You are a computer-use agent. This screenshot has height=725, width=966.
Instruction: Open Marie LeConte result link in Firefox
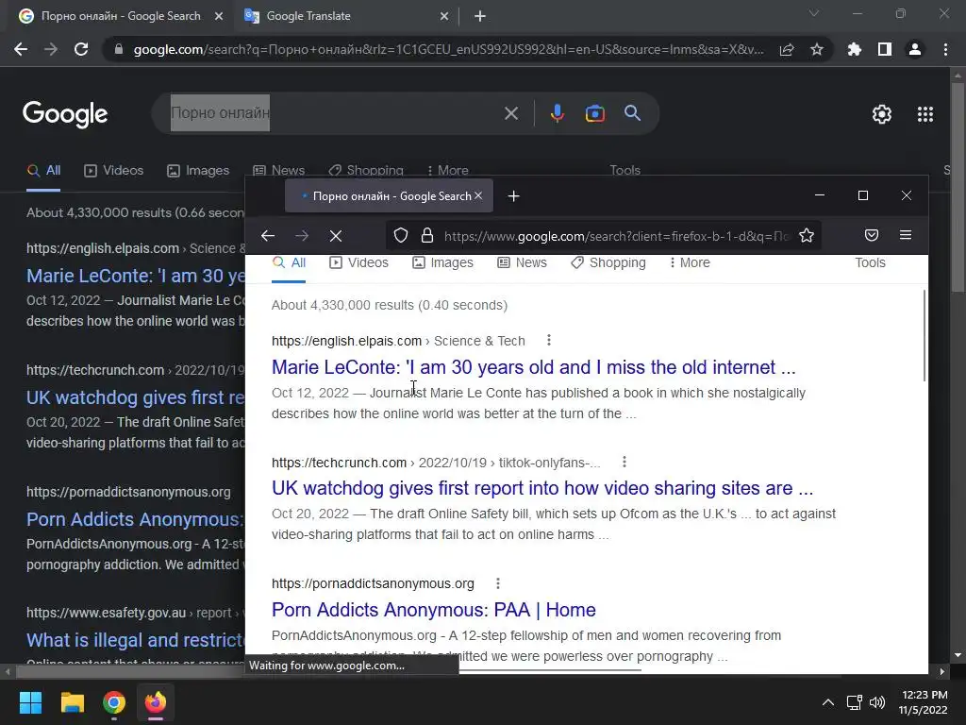click(x=534, y=367)
